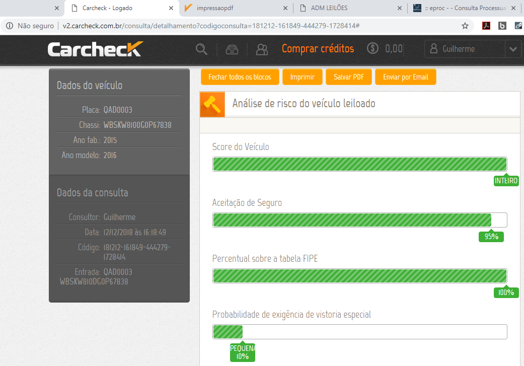The image size is (524, 366).
Task: Click the Percentual sobre a tabela FIPE bar
Action: 359,276
